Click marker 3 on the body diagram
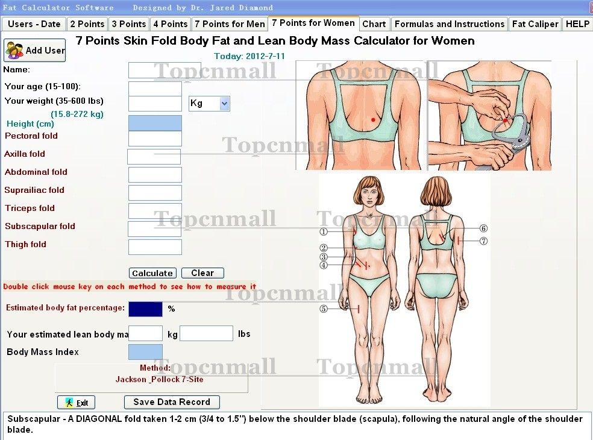 324,257
